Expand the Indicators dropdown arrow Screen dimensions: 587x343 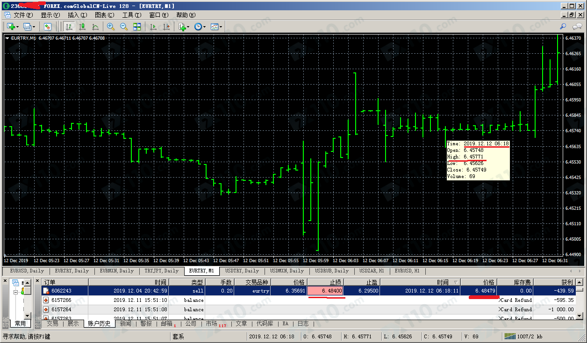(x=189, y=27)
